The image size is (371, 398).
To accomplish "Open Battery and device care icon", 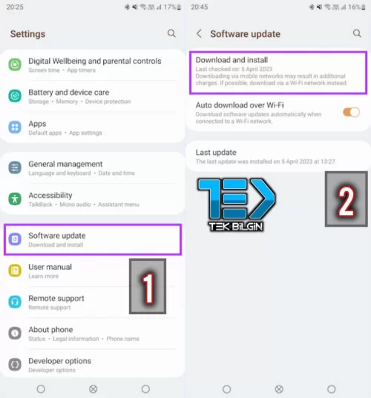I will point(15,96).
